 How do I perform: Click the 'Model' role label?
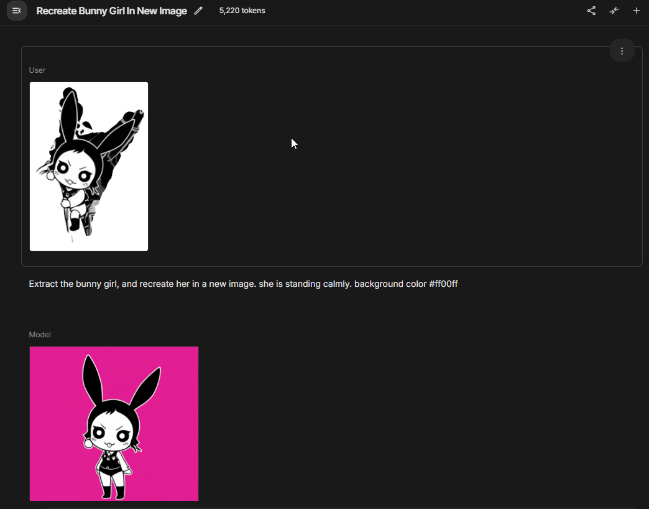coord(40,335)
